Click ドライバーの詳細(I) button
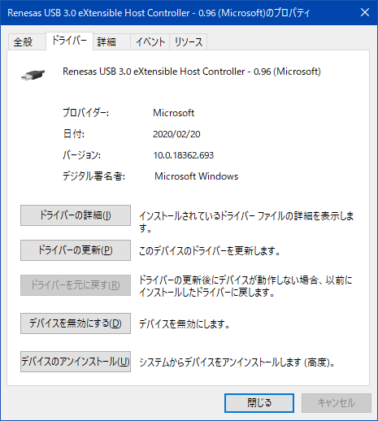378x421 pixels. pos(76,215)
